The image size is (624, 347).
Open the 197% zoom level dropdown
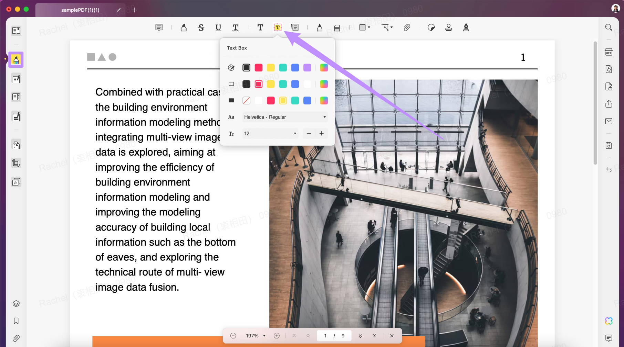[256, 336]
